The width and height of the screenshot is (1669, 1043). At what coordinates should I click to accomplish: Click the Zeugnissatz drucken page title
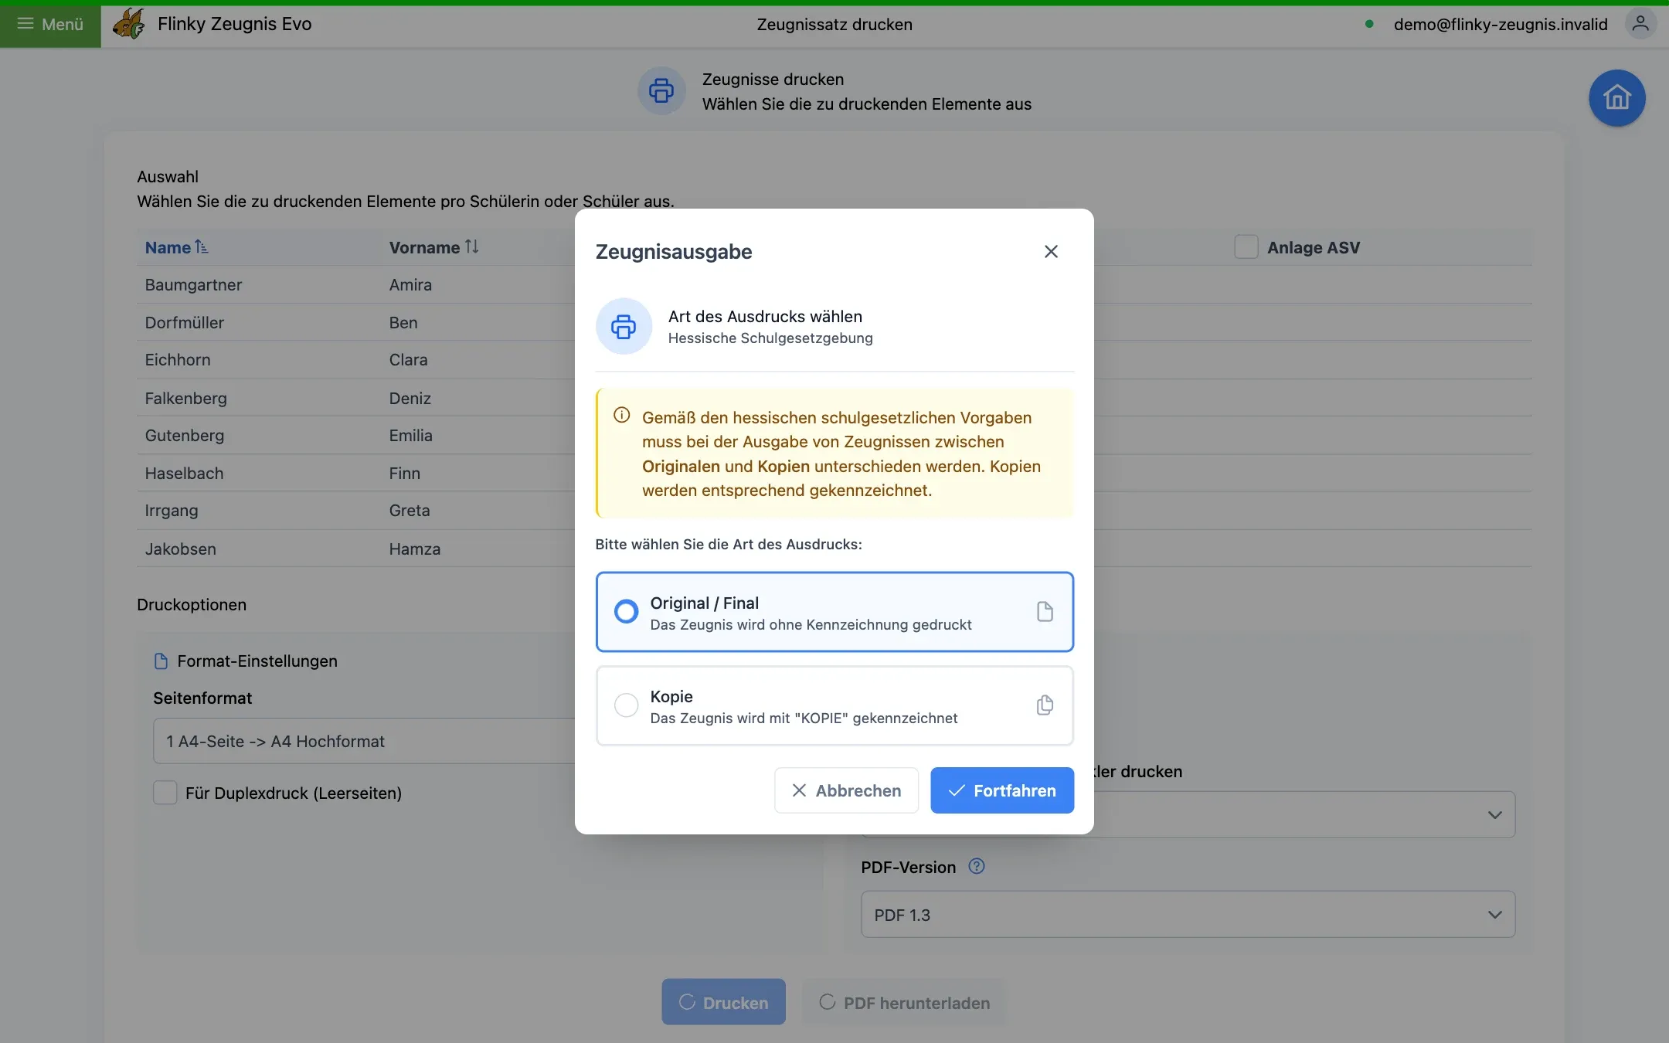[834, 24]
